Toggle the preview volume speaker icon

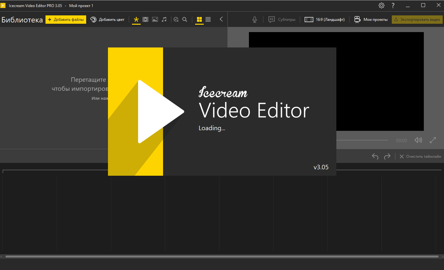tap(418, 140)
